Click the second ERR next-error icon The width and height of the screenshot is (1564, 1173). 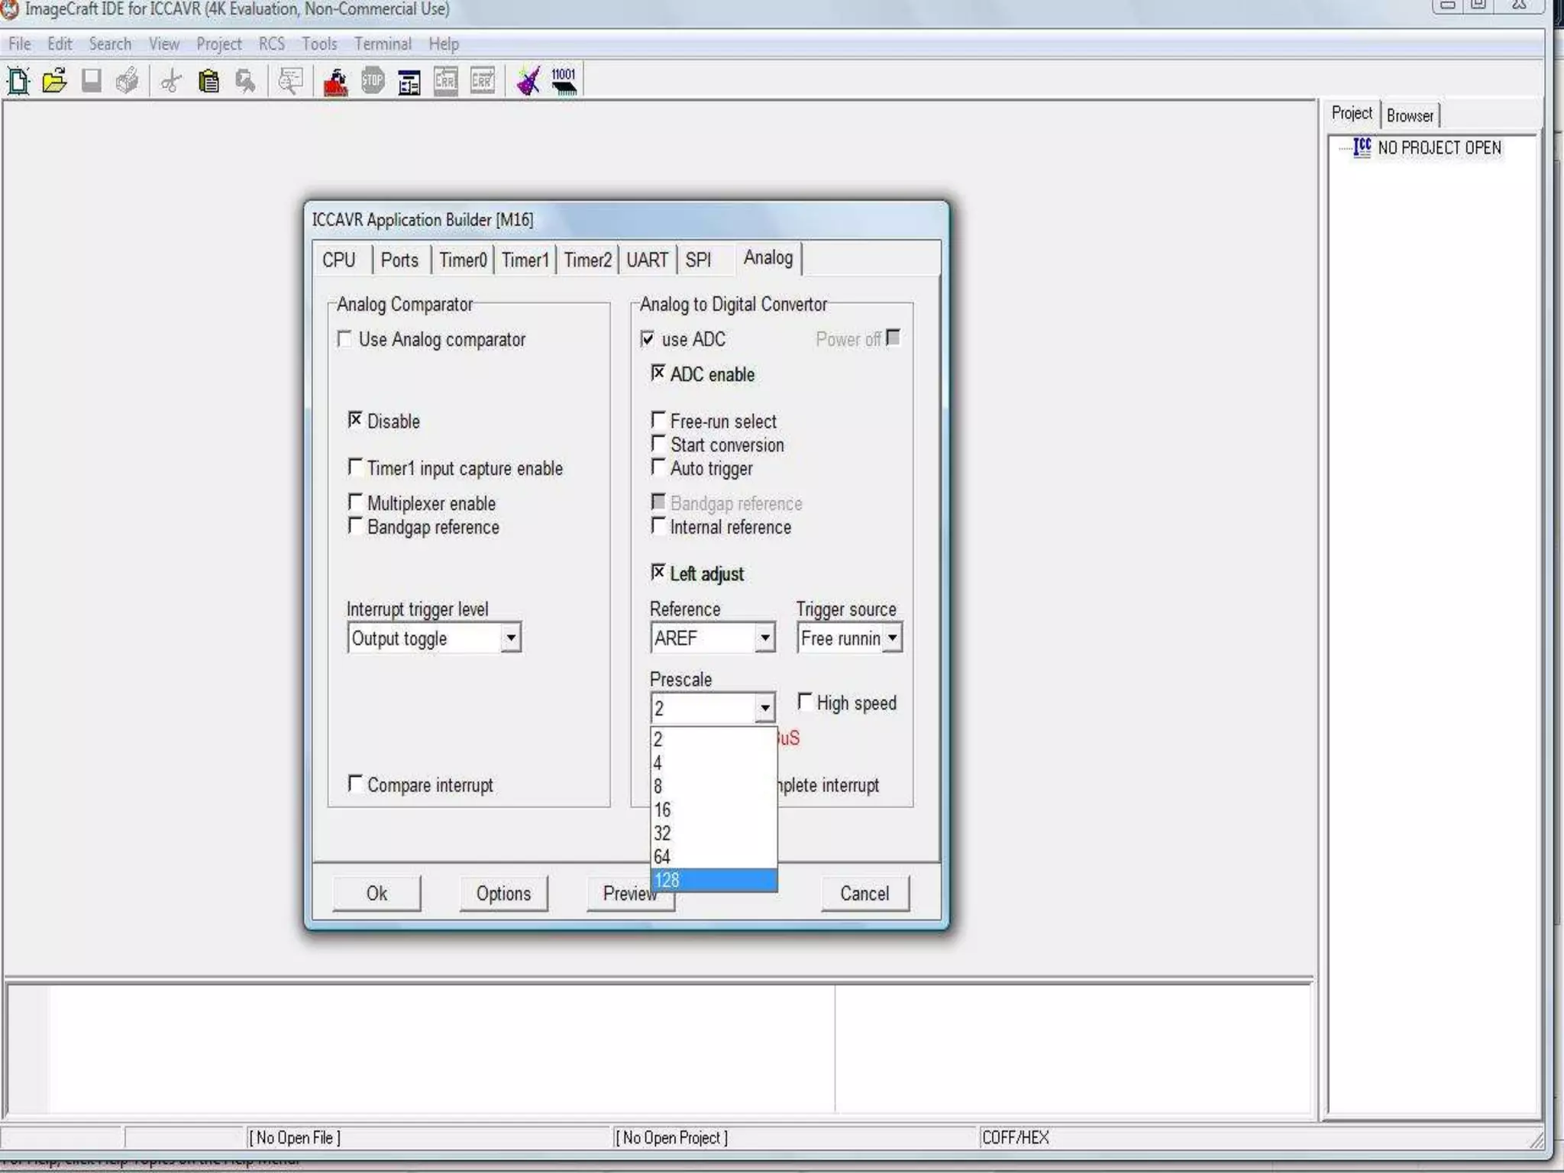[x=483, y=80]
